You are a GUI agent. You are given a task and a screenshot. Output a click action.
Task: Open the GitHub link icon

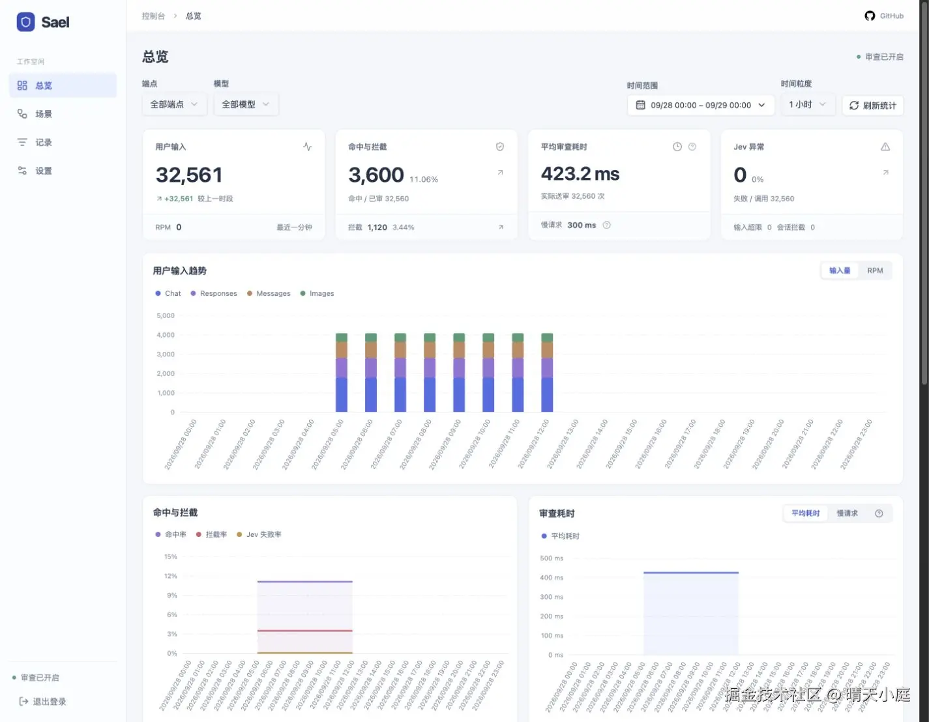tap(870, 16)
